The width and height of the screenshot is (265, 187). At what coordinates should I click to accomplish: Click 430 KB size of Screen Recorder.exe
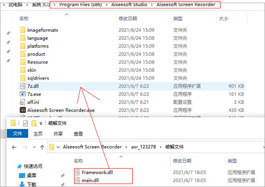point(236,110)
